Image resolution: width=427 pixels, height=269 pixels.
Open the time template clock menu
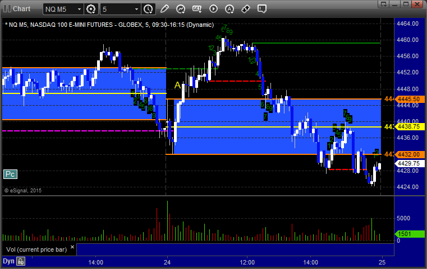click(149, 9)
